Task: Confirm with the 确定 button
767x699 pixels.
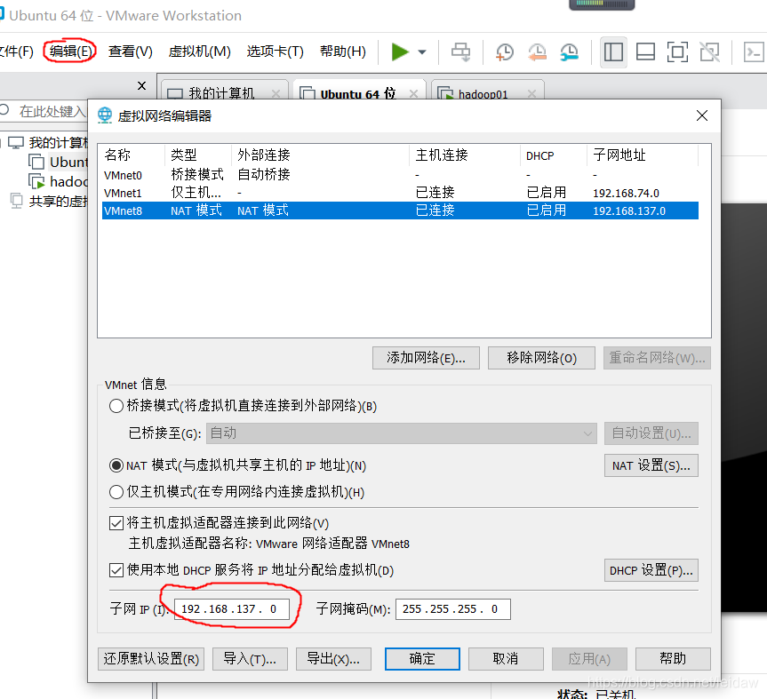Action: coord(422,659)
